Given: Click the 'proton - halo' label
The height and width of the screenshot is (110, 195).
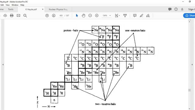Looking at the screenshot, I should tap(71, 31).
